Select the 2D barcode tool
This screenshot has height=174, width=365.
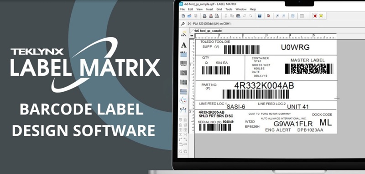pyautogui.click(x=183, y=73)
